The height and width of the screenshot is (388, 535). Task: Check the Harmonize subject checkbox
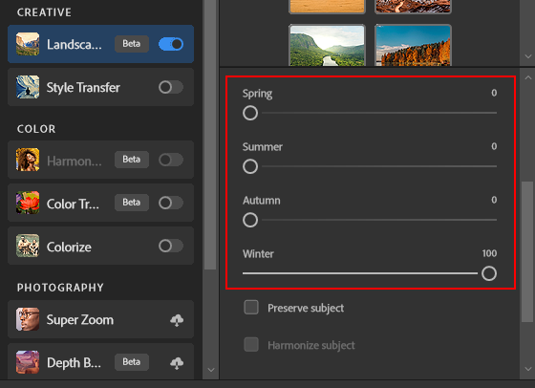[251, 344]
